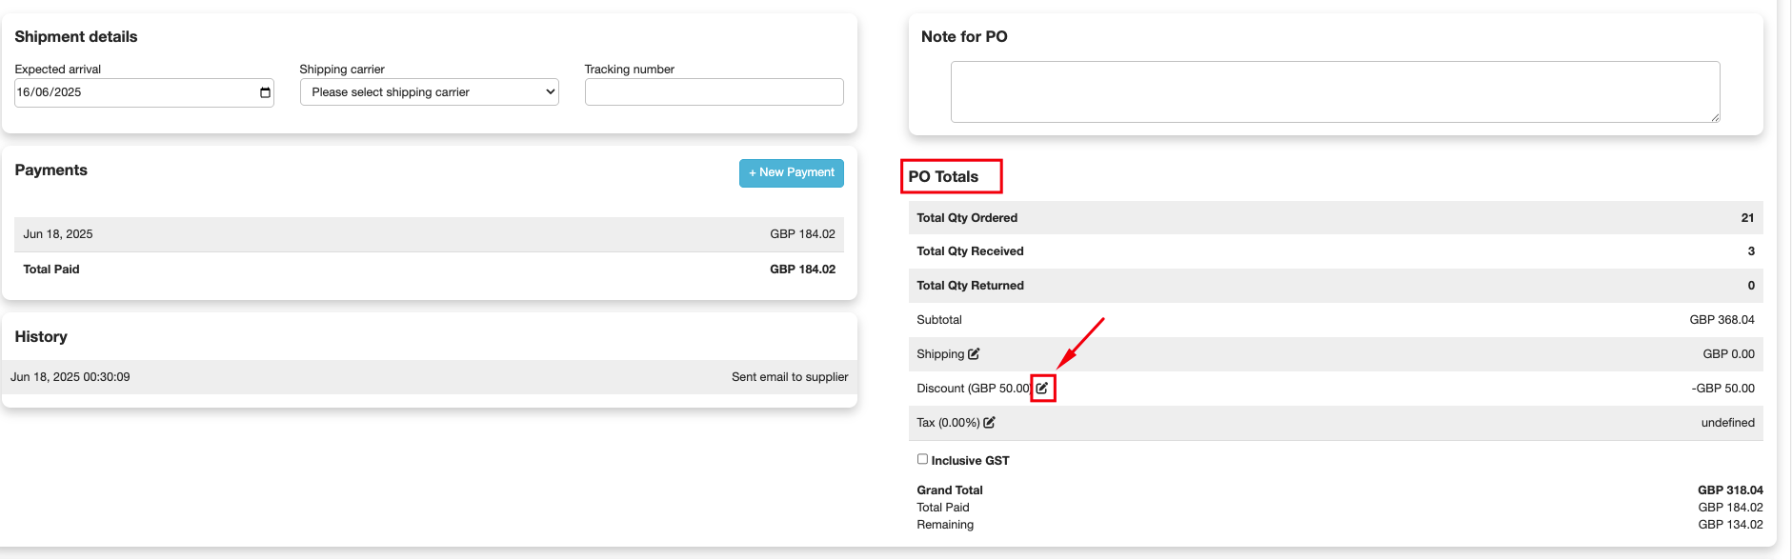Add a payment with New Payment button
1792x560 pixels.
click(x=792, y=172)
